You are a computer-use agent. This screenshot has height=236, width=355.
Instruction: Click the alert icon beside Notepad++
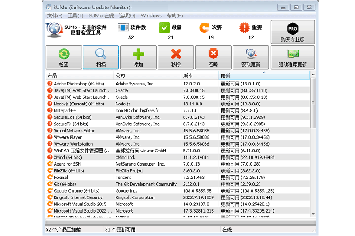pos(50,110)
